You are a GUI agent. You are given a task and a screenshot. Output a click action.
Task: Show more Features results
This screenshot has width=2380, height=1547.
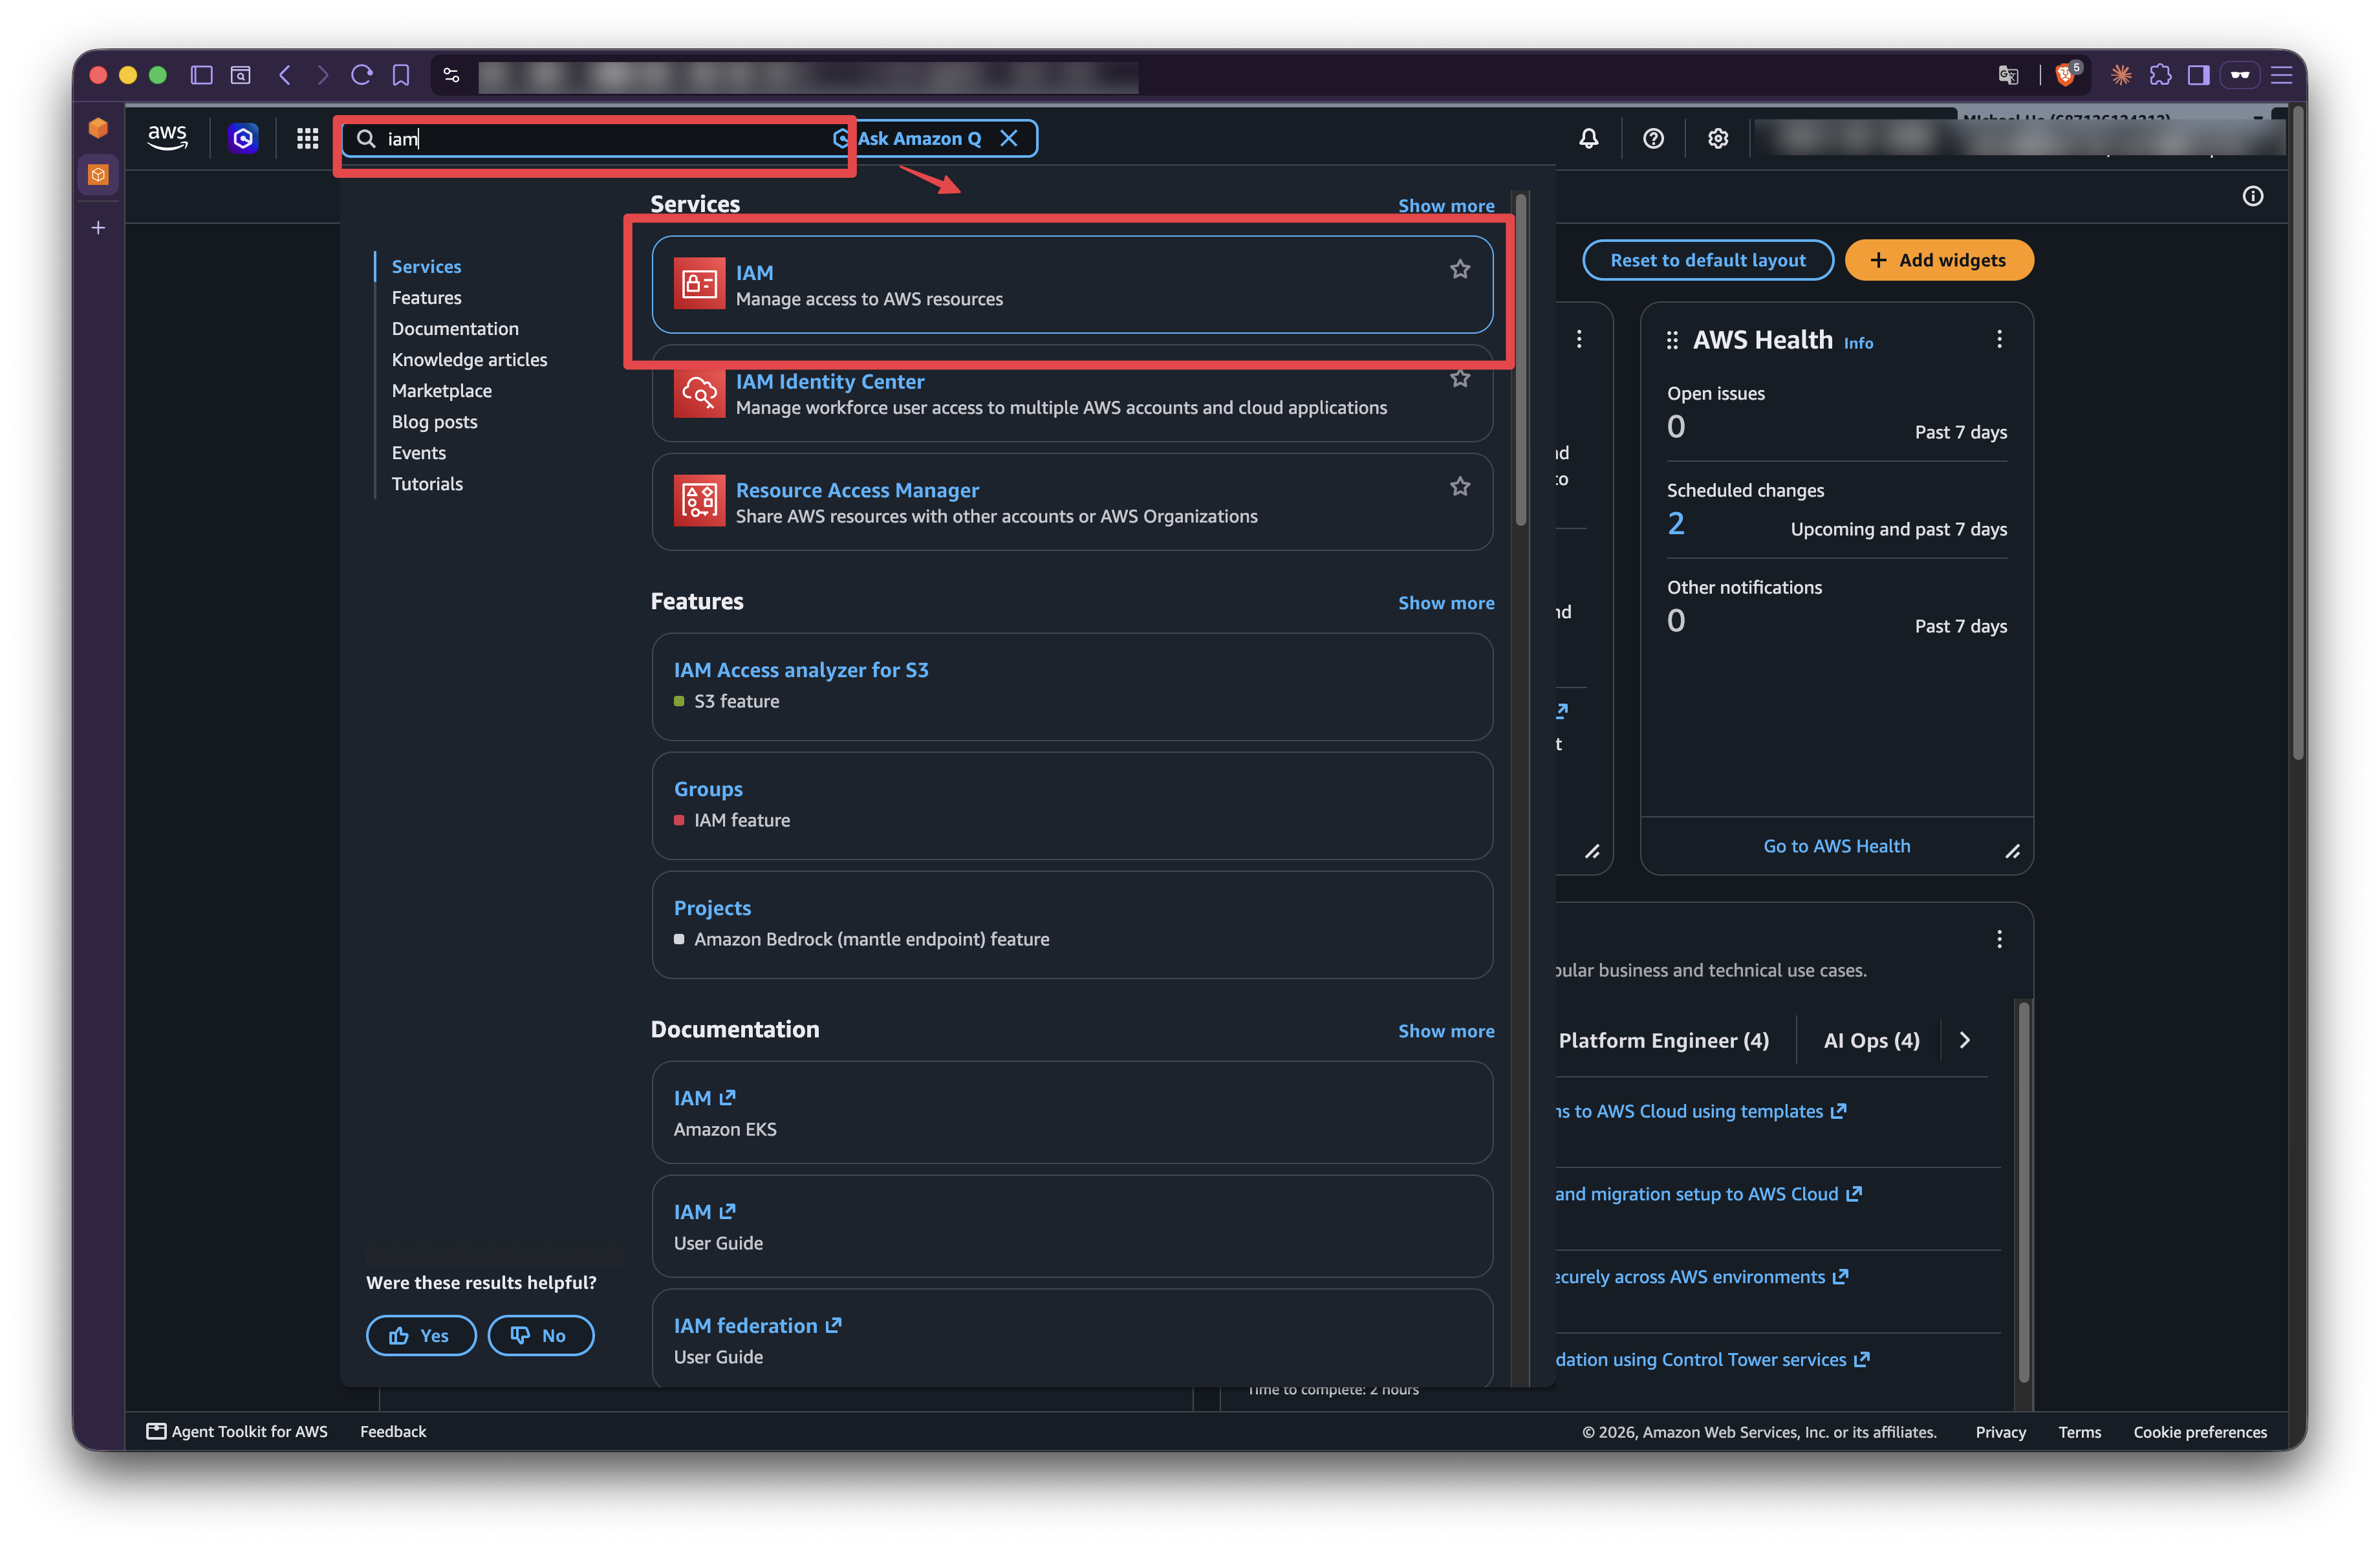coord(1446,603)
